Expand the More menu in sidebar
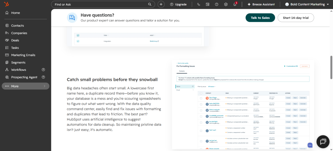The image size is (333, 151). coord(25,86)
